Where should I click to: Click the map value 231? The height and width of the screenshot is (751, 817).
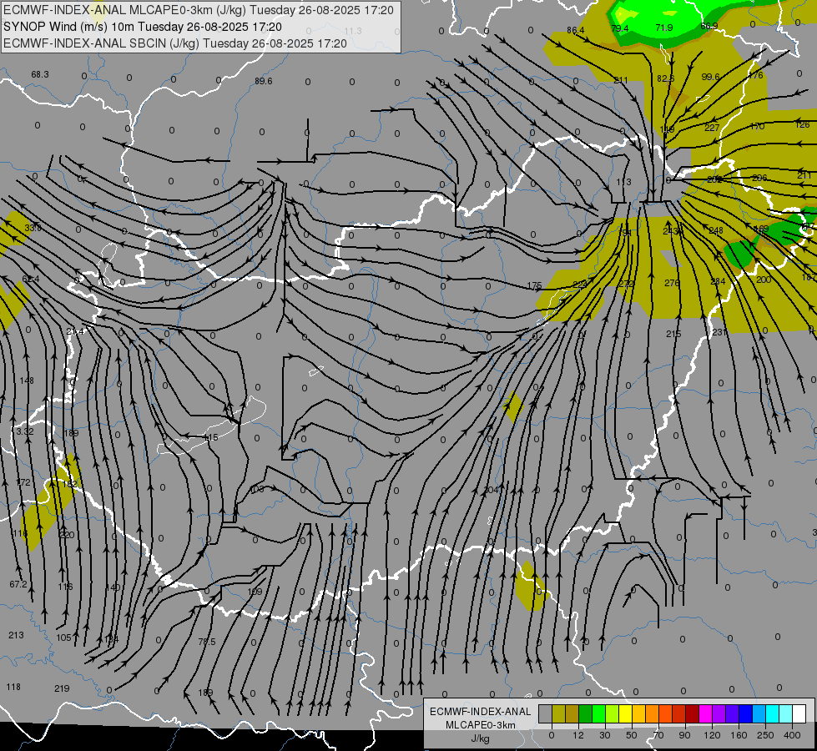coord(719,332)
